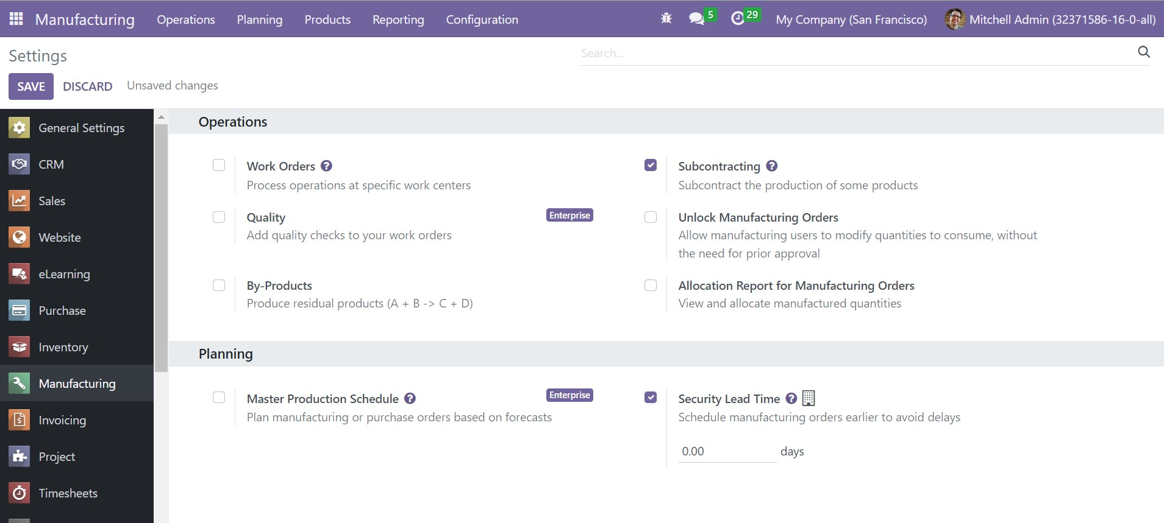
Task: Uncheck the Security Lead Time checkbox
Action: 651,397
